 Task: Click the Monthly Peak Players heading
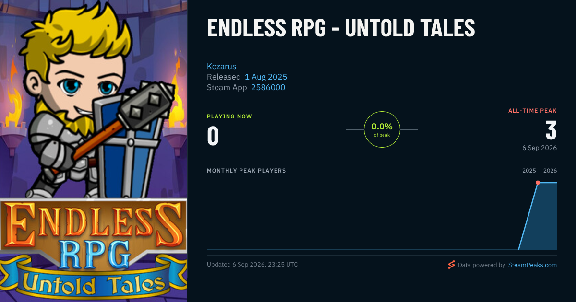(246, 171)
